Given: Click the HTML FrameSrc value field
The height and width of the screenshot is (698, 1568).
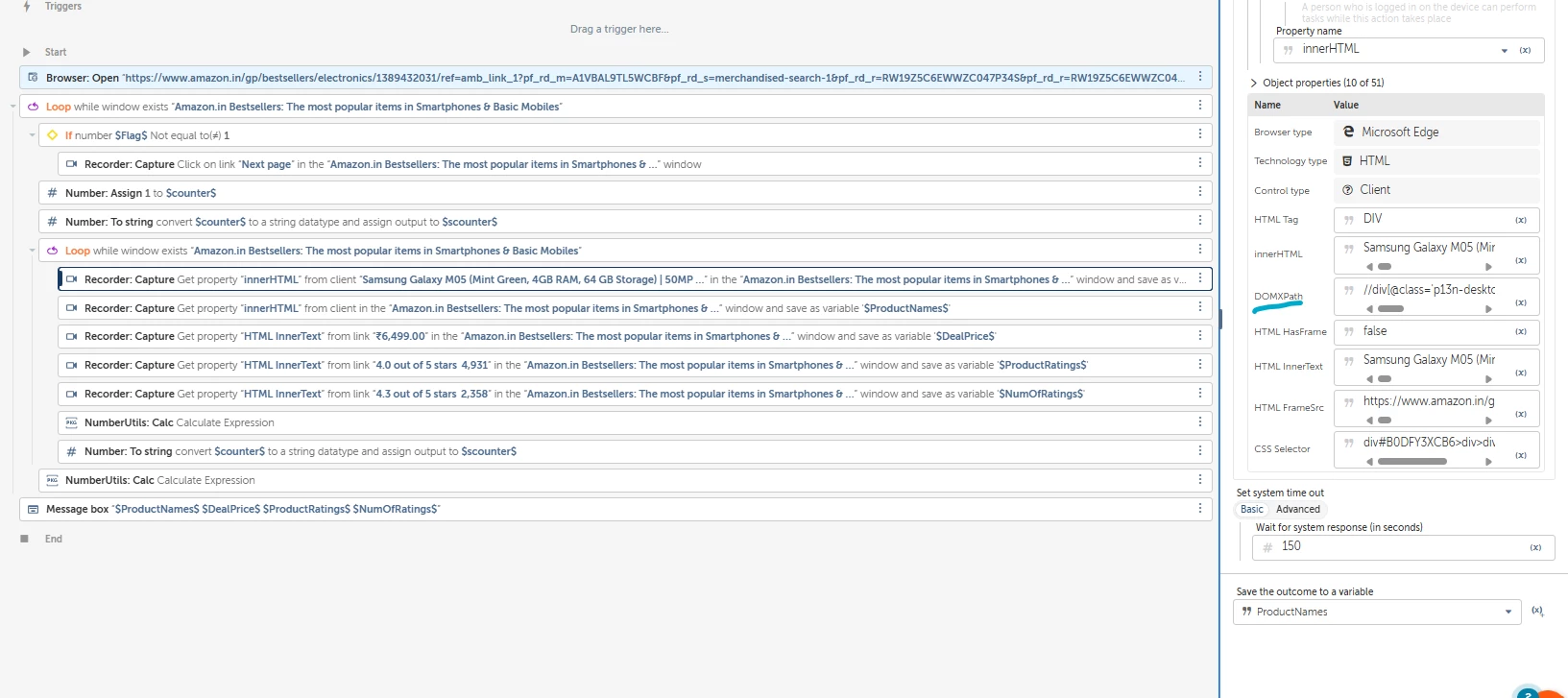Looking at the screenshot, I should point(1436,408).
